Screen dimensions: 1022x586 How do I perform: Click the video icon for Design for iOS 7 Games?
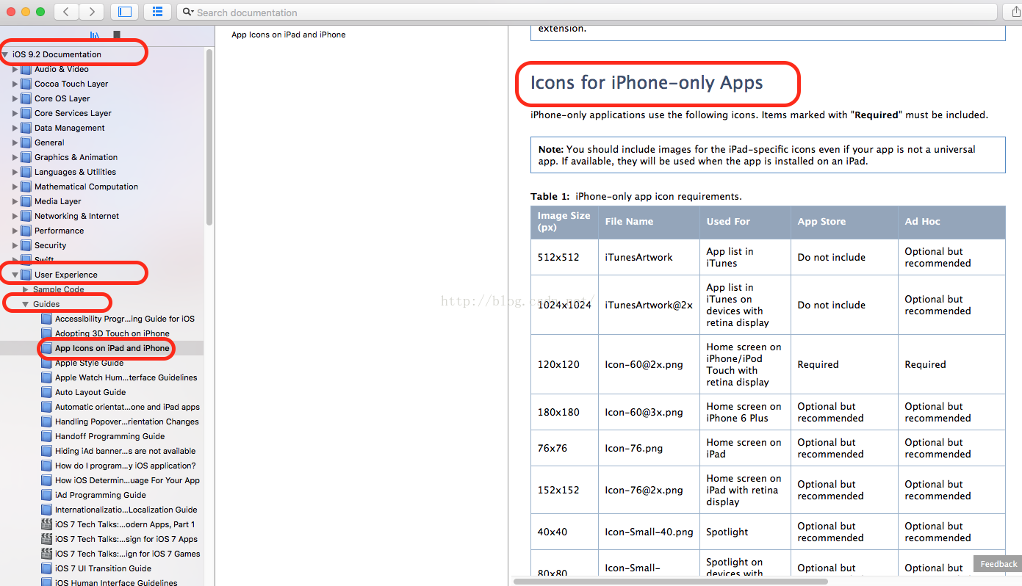pyautogui.click(x=47, y=554)
